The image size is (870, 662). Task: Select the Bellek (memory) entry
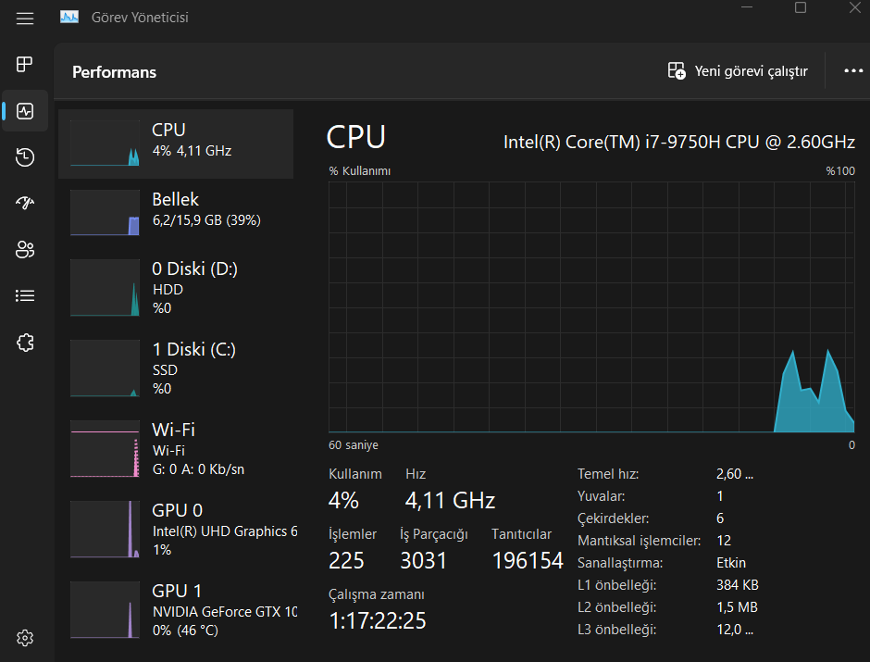click(176, 213)
